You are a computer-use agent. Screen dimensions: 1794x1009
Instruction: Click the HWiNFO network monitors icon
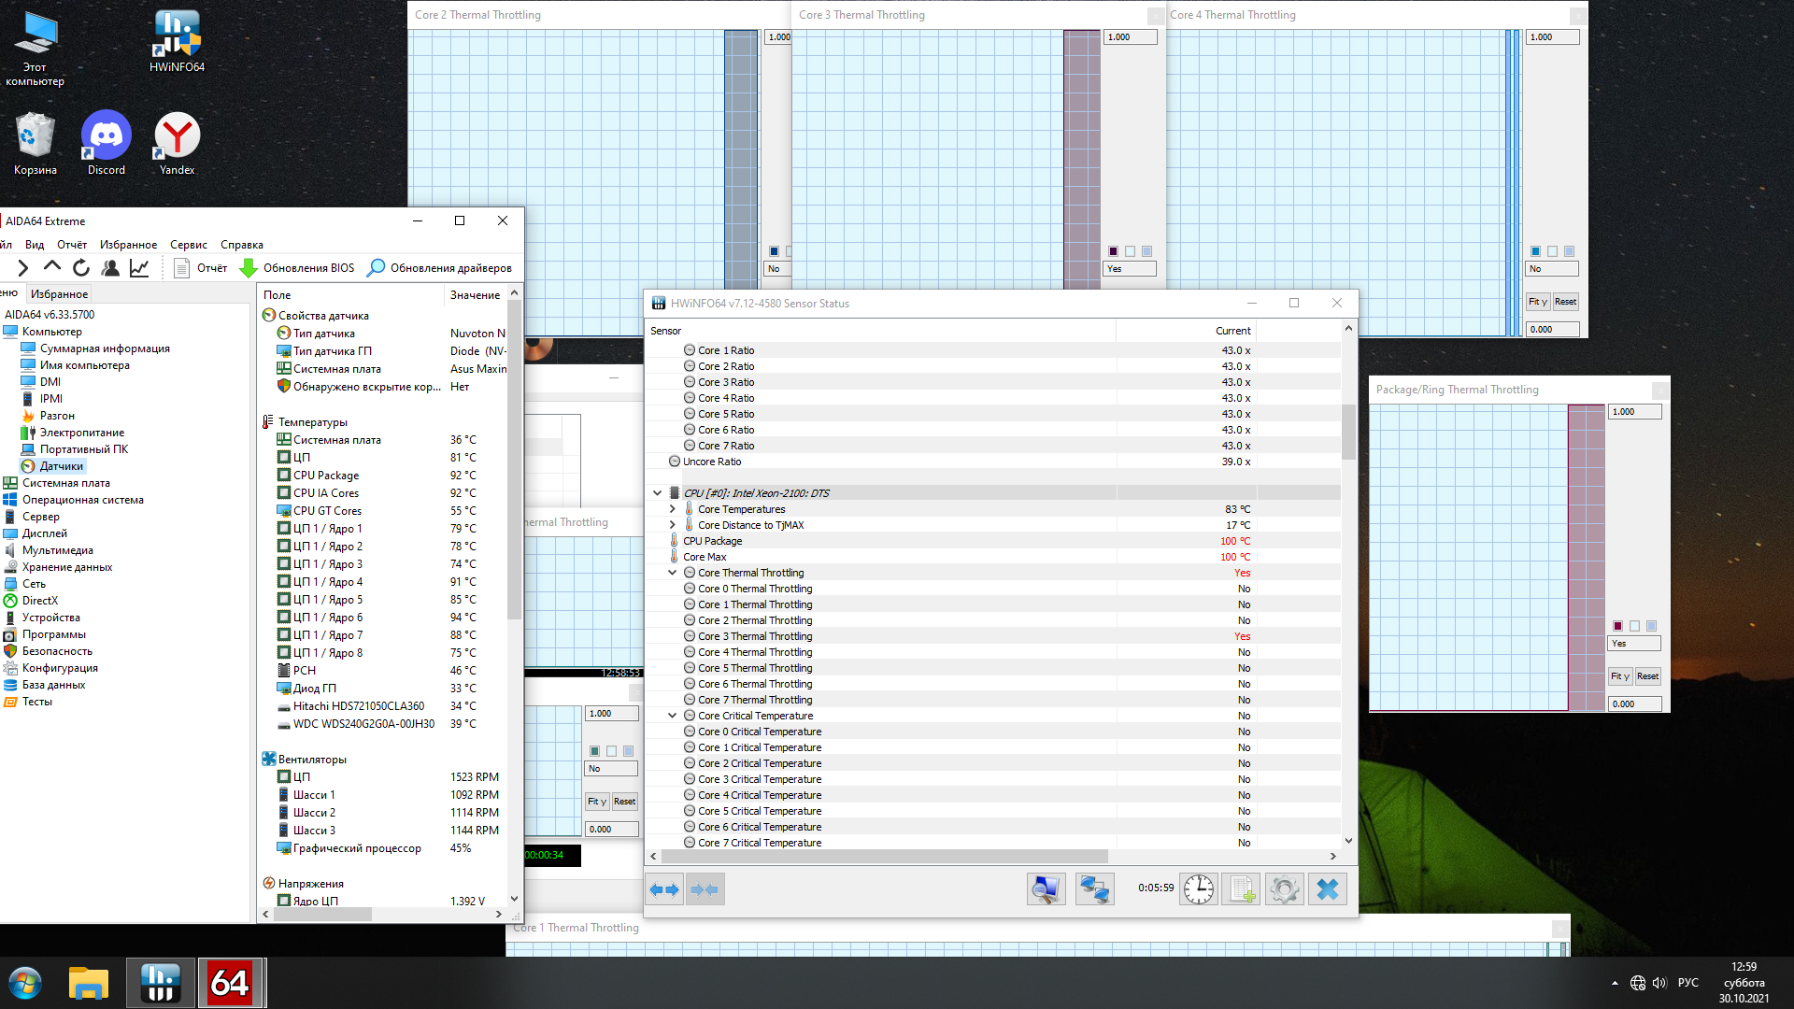coord(1094,889)
